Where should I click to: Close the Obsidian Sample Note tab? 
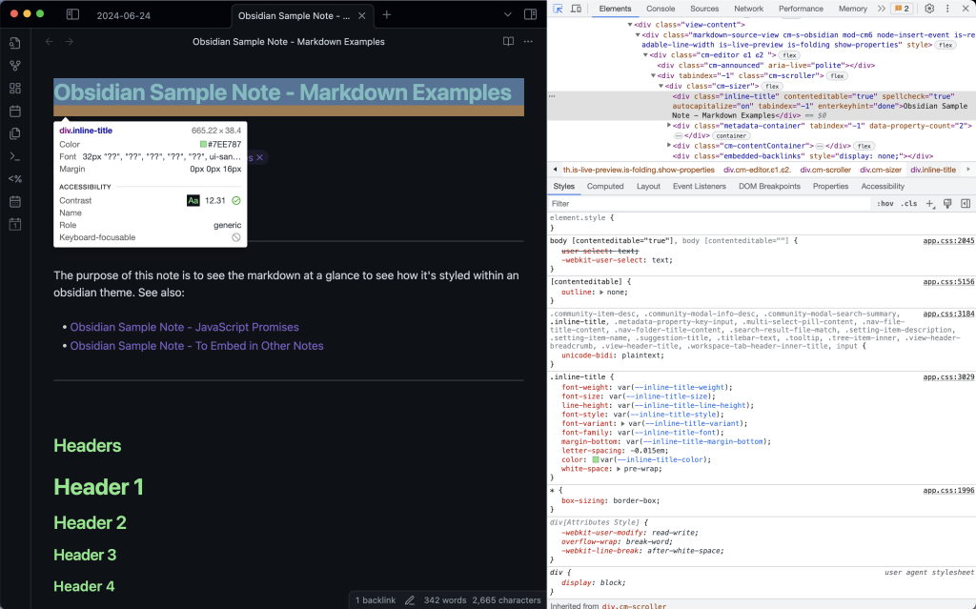point(361,15)
